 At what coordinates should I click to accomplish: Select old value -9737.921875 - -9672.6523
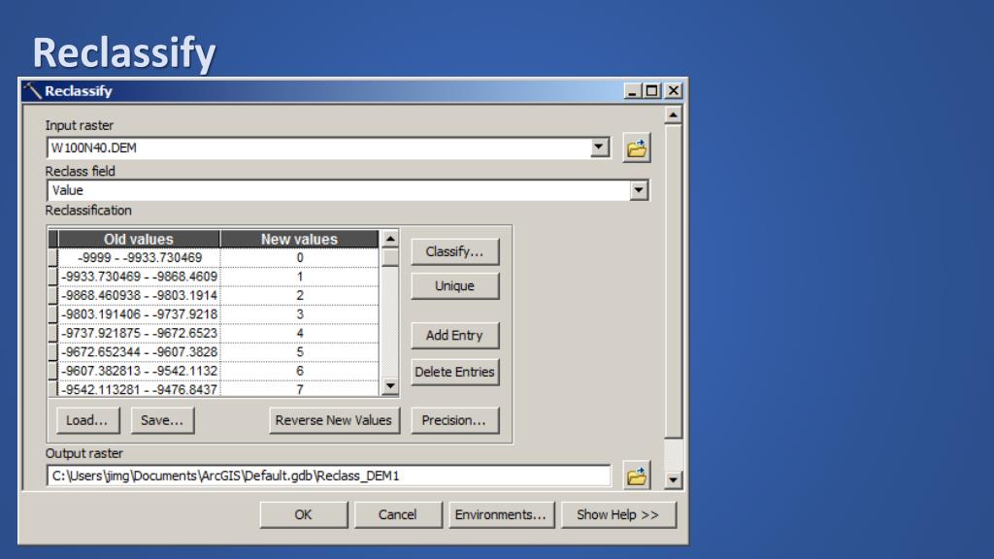(x=140, y=333)
